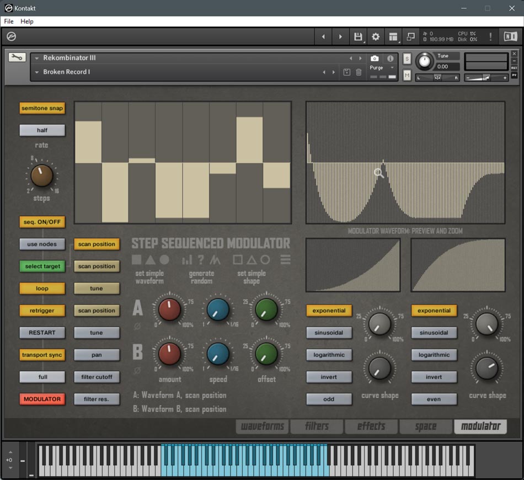Generate random with zigzag peaks icon
Image resolution: width=524 pixels, height=480 pixels.
pyautogui.click(x=215, y=259)
